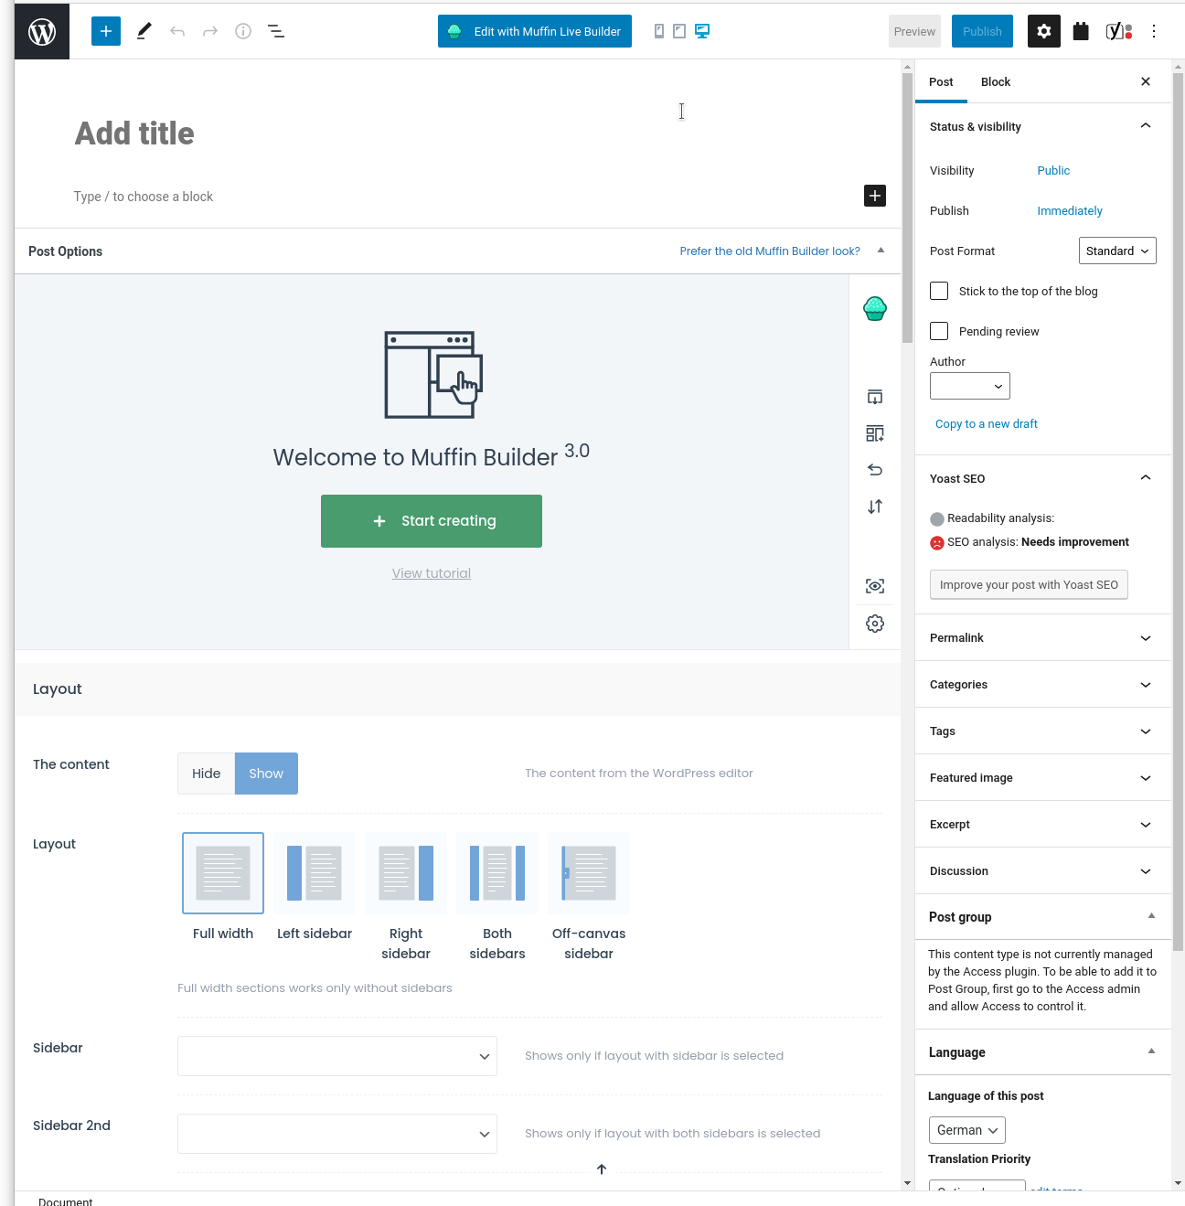
Task: Collapse the Post group metabox
Action: [x=1151, y=916]
